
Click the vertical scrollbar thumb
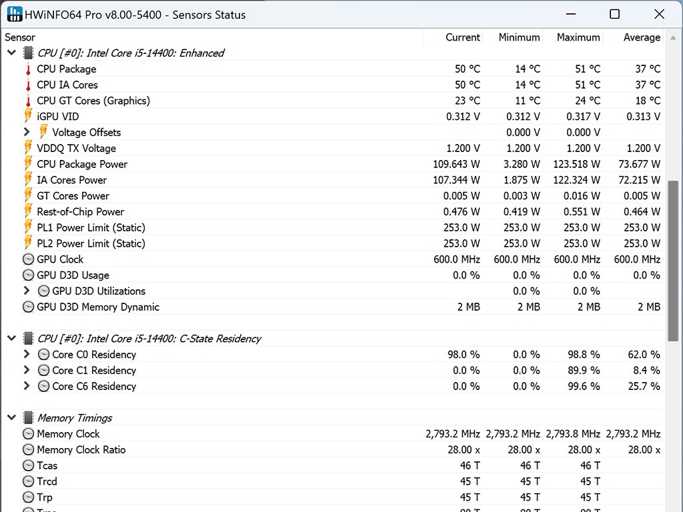pos(674,260)
